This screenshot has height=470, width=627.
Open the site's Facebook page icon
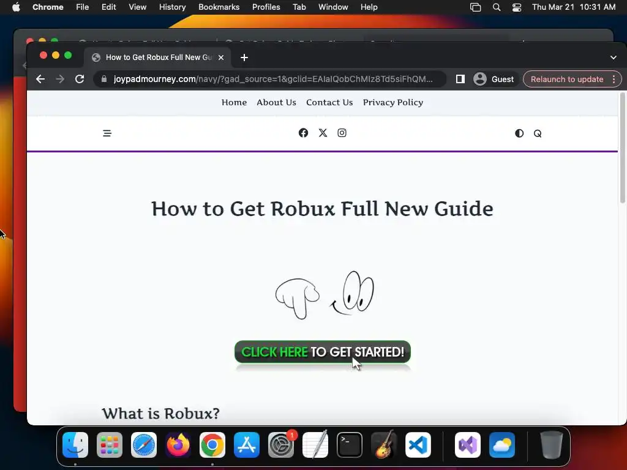pyautogui.click(x=303, y=133)
